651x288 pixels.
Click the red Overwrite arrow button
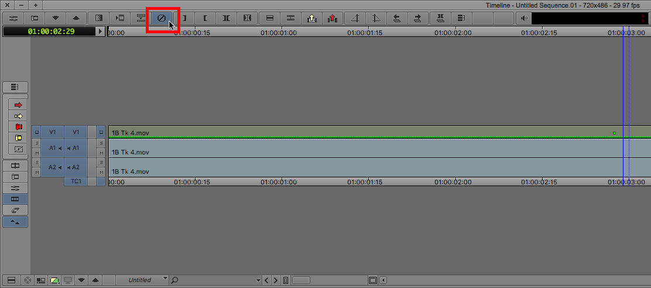tap(333, 18)
